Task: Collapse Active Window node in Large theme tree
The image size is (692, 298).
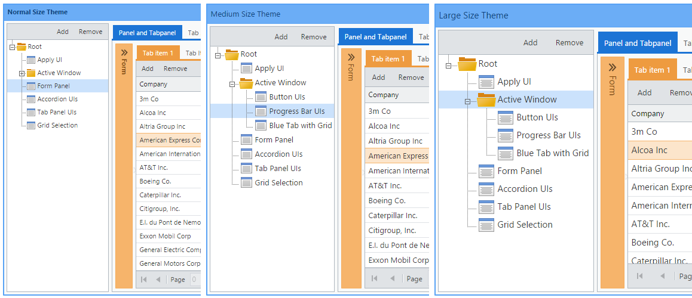Action: [468, 102]
